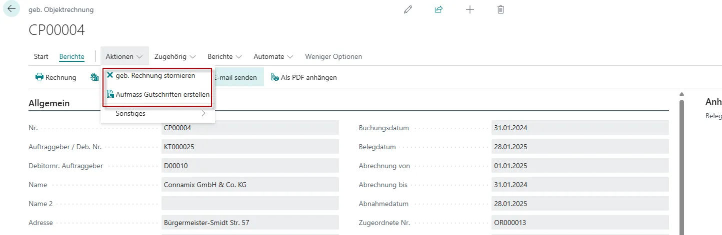Click Belegdatum field 28.01.2025
The image size is (722, 235).
[580, 147]
